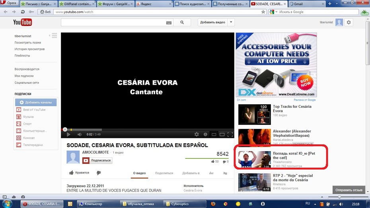Switch player to small size mode
Image resolution: width=370 pixels, height=208 pixels.
click(x=214, y=134)
